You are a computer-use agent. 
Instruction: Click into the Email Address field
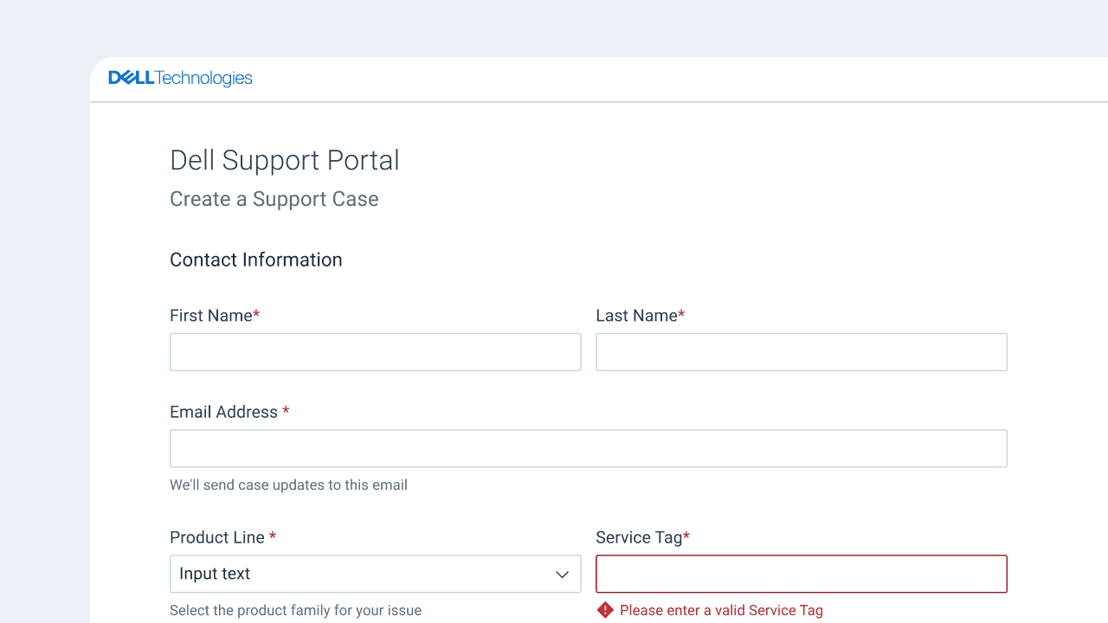[x=589, y=448]
